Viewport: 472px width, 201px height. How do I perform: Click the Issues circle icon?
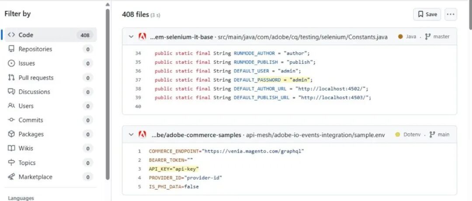tap(11, 63)
